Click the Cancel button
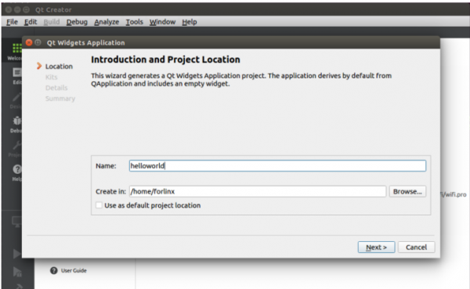 click(x=417, y=247)
